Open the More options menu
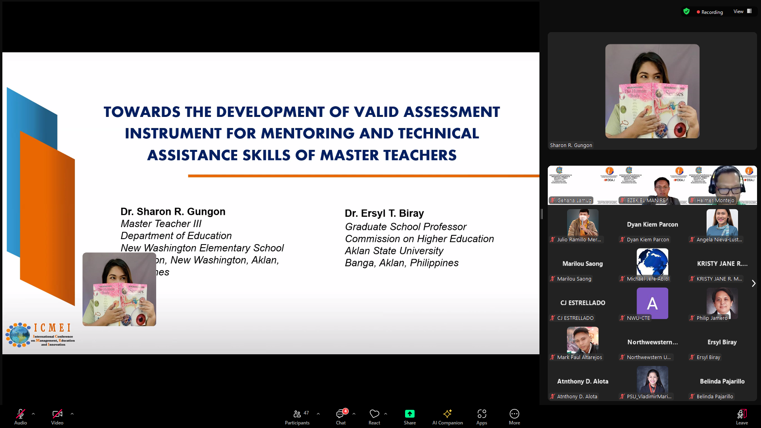This screenshot has width=761, height=428. coord(514,416)
